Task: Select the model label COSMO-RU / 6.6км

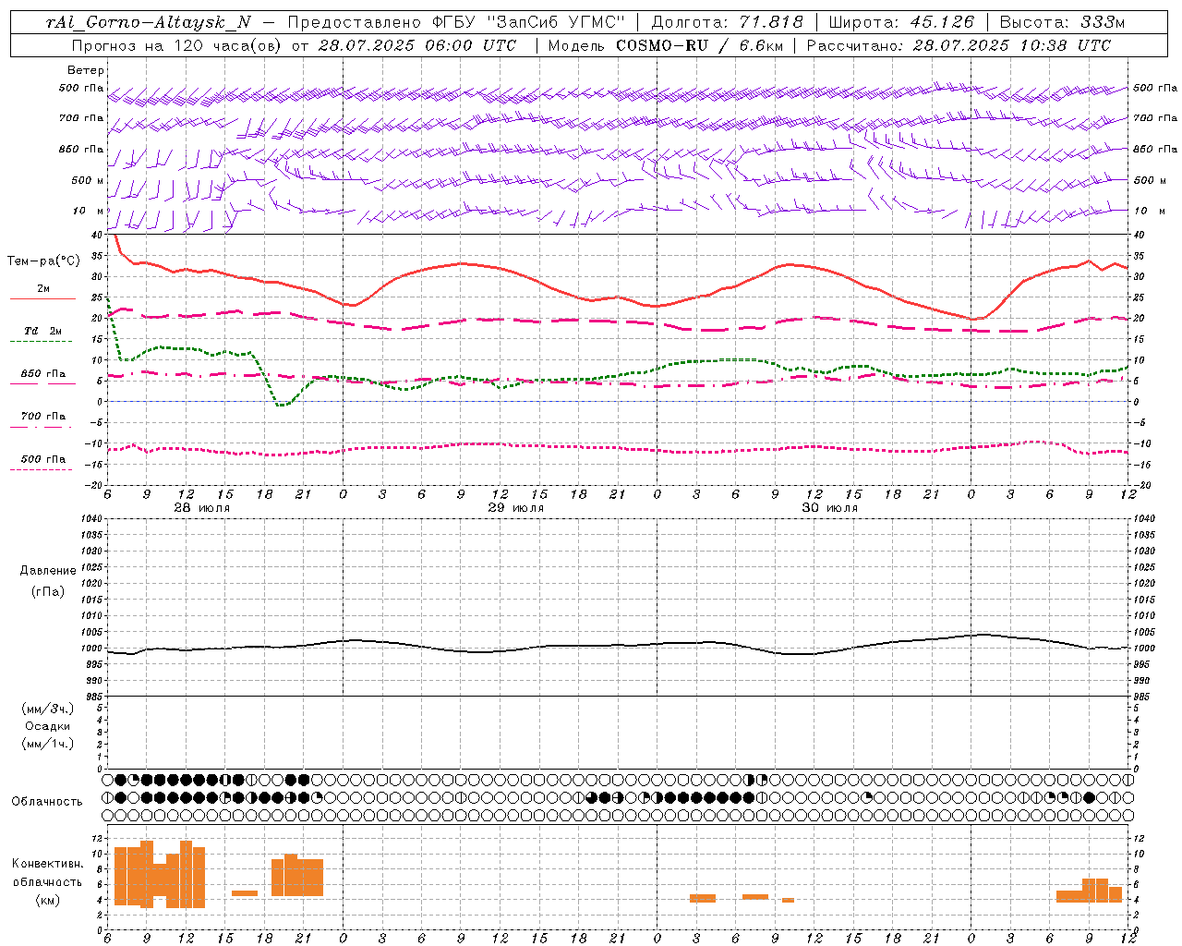Action: (699, 45)
